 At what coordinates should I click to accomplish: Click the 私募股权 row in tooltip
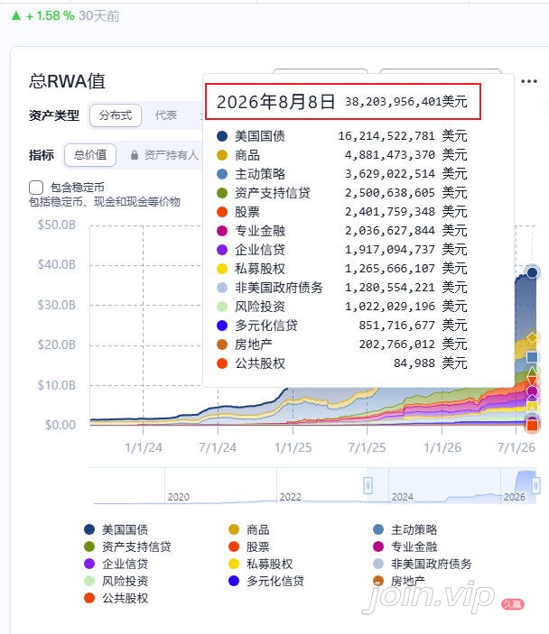point(341,269)
